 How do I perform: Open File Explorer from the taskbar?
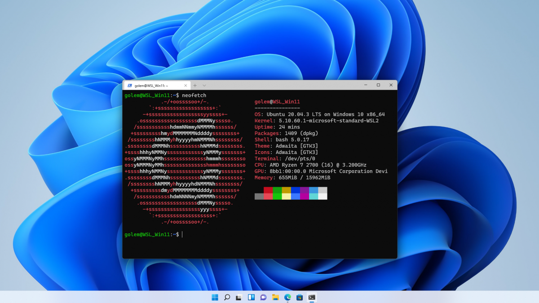[x=276, y=297]
